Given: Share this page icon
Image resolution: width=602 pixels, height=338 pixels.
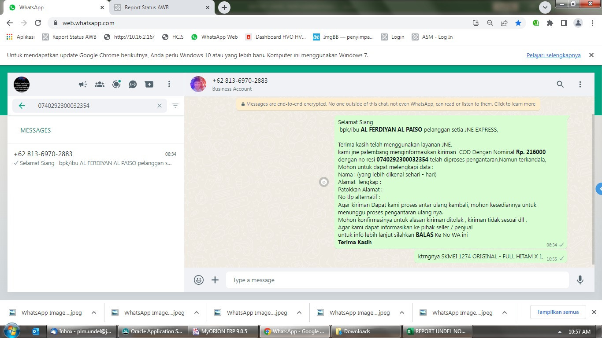Looking at the screenshot, I should 504,23.
